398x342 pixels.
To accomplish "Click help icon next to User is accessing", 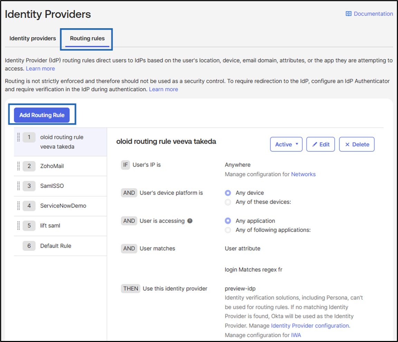I will pyautogui.click(x=190, y=221).
